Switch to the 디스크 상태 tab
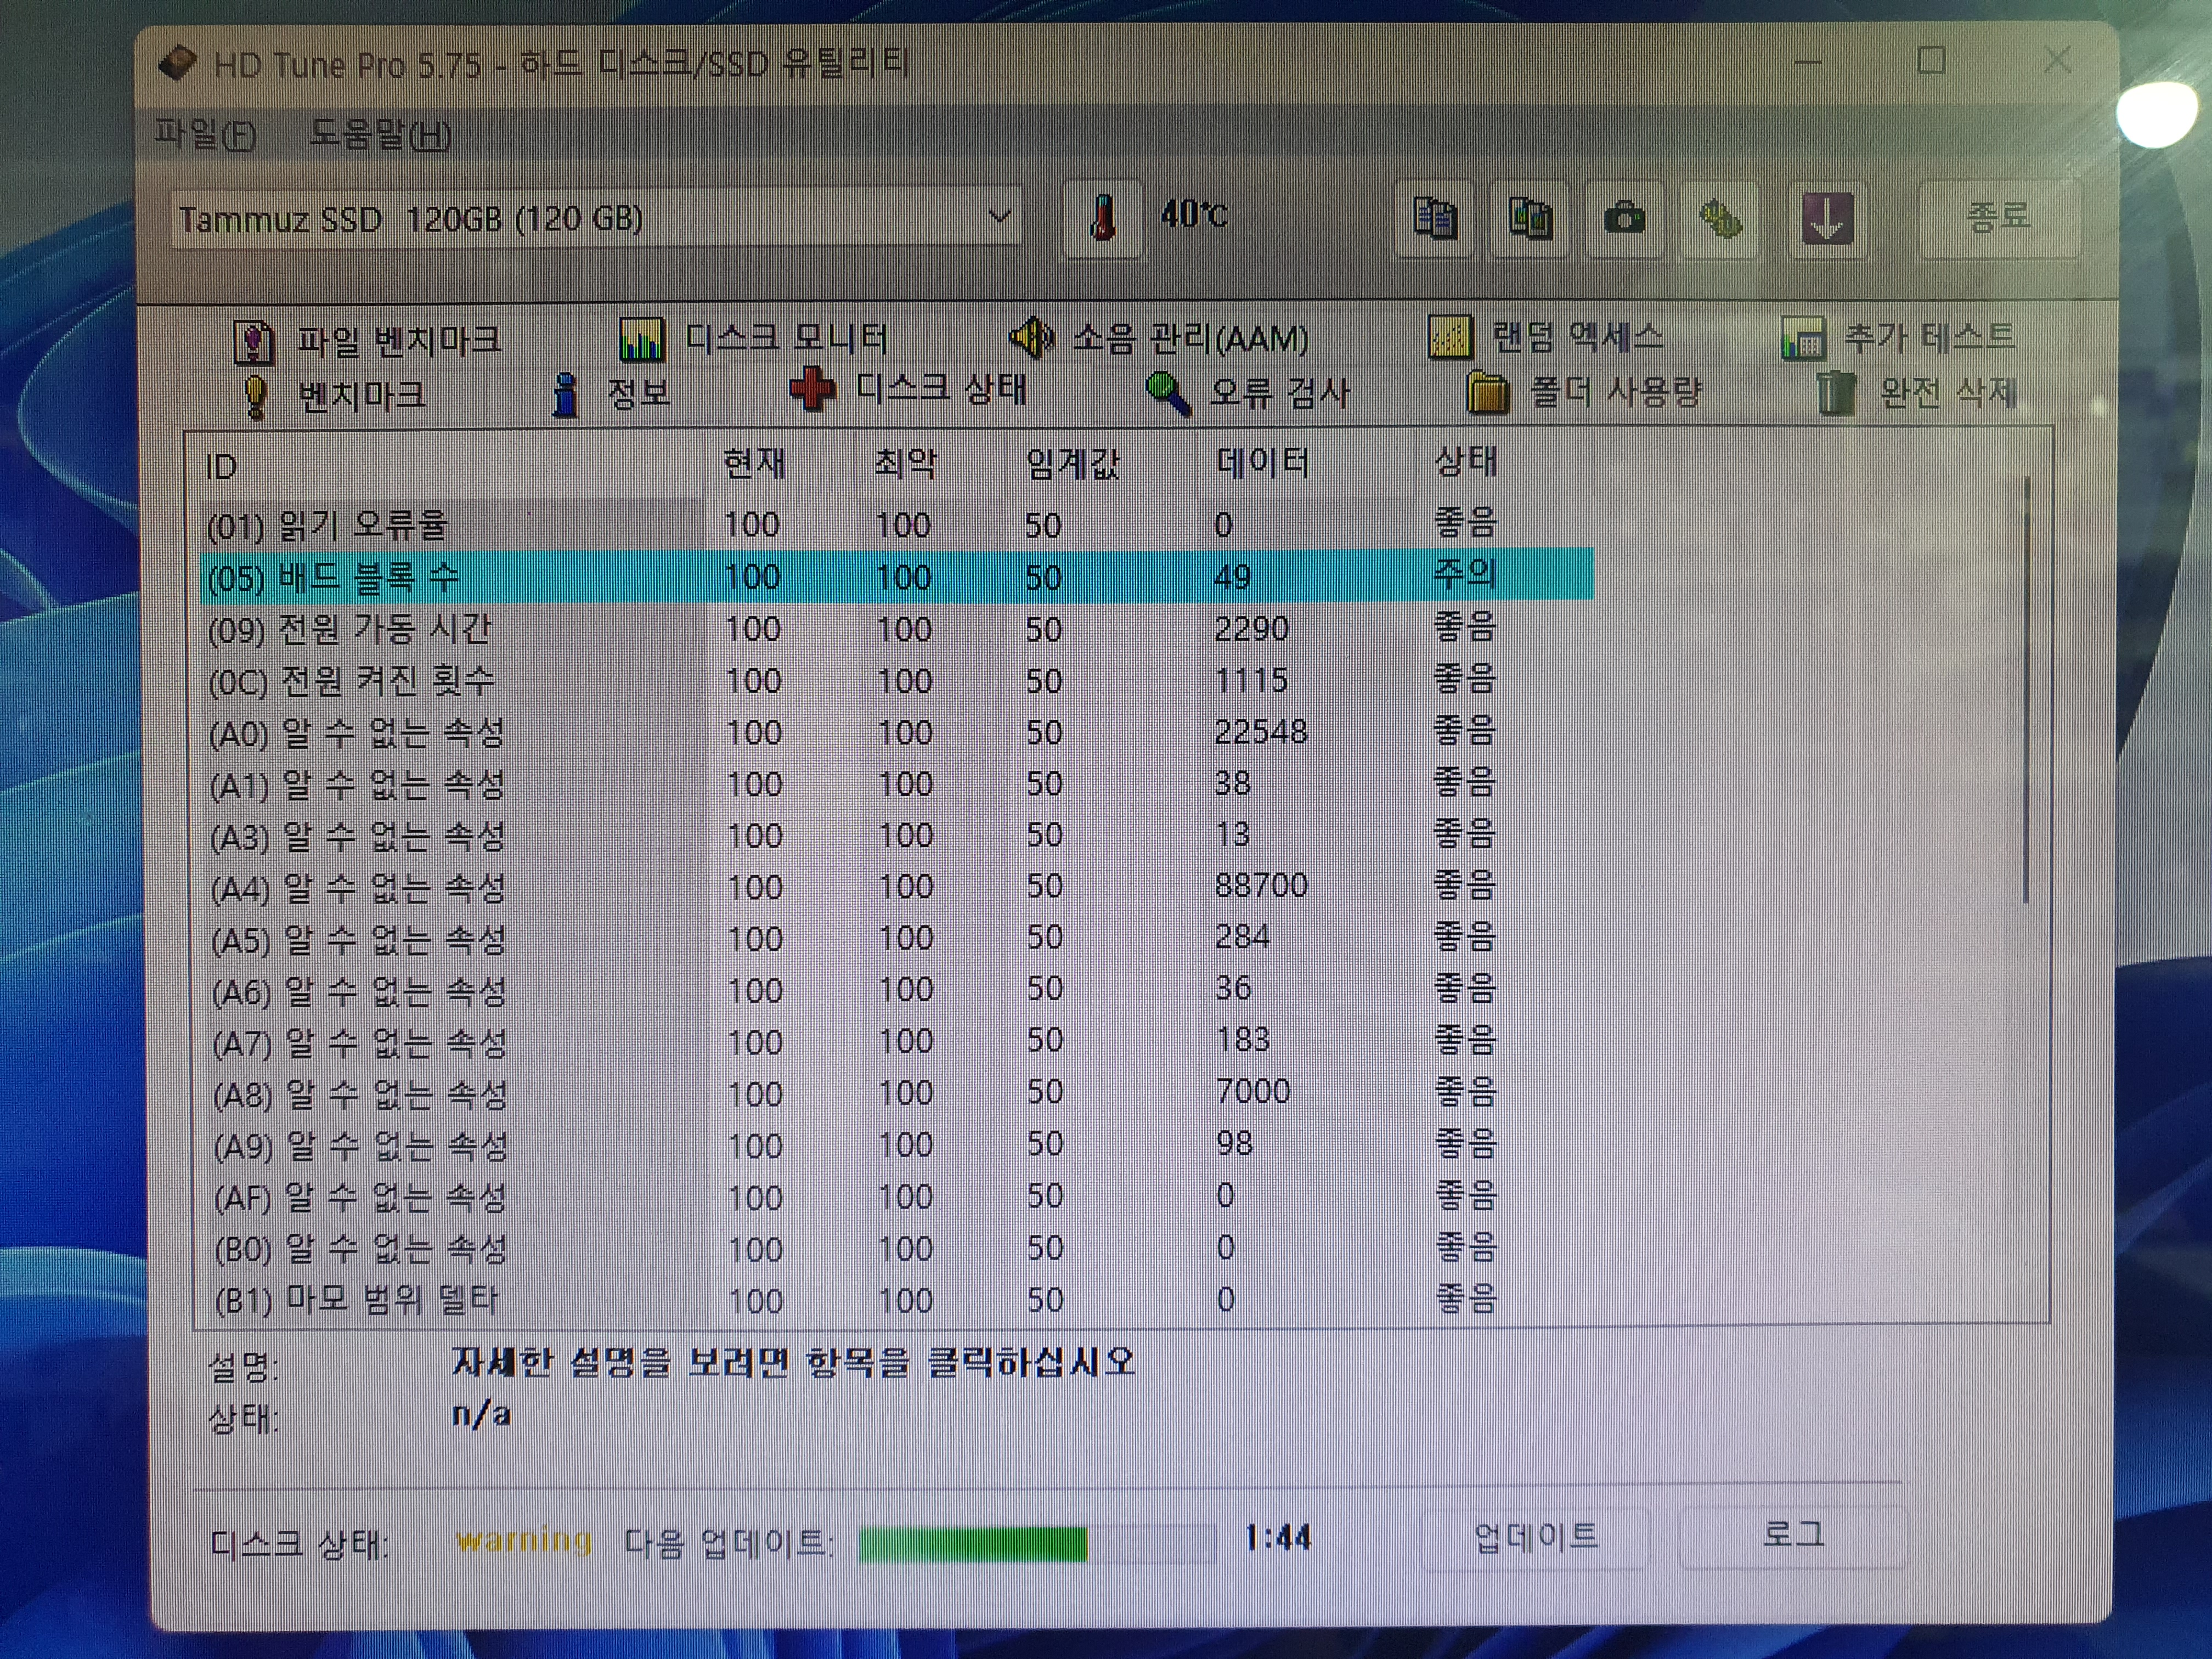 (x=908, y=390)
